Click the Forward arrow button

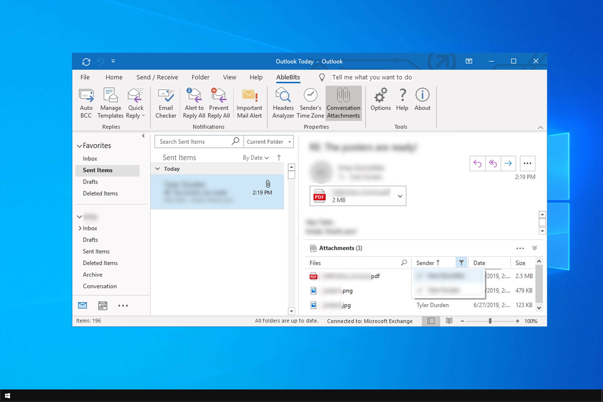(x=508, y=163)
